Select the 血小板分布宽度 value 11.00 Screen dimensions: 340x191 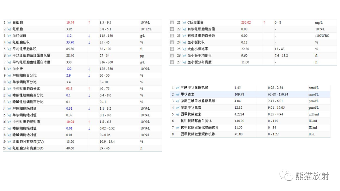click(245, 62)
